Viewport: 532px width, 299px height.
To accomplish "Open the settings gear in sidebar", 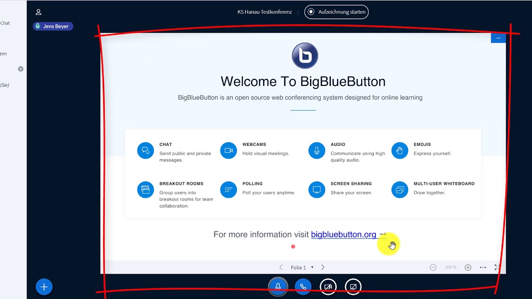I will click(x=21, y=69).
